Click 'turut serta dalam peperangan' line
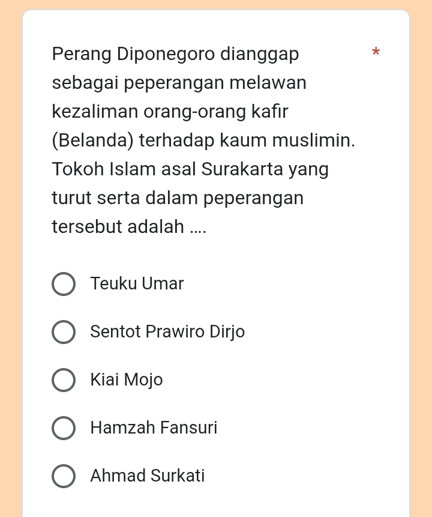Image resolution: width=432 pixels, height=517 pixels. (178, 198)
